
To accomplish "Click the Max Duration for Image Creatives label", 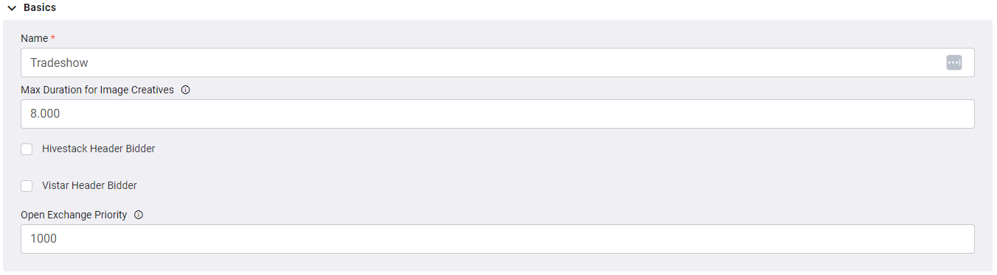I will click(97, 90).
